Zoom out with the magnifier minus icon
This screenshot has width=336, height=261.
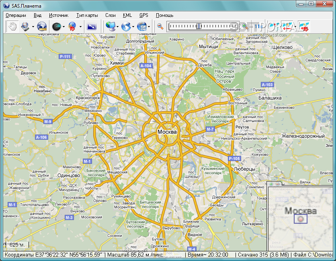(x=160, y=27)
